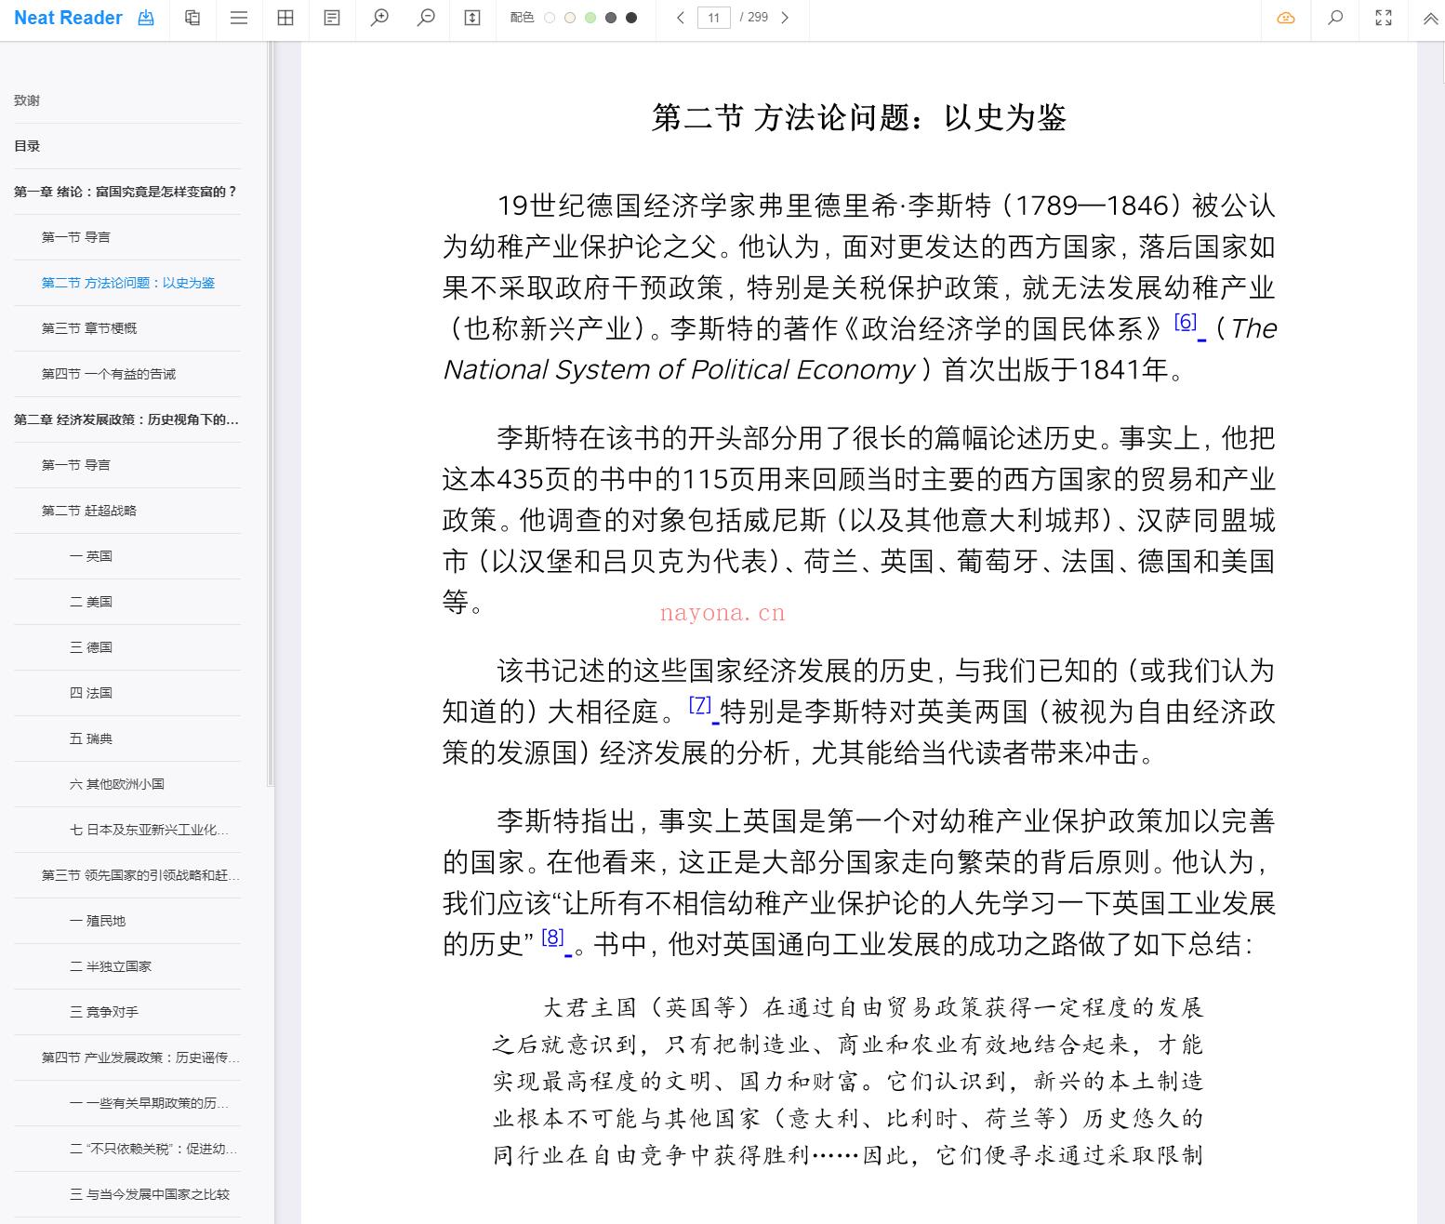The height and width of the screenshot is (1224, 1445).
Task: Toggle the vertical scroll mode icon
Action: pyautogui.click(x=472, y=18)
